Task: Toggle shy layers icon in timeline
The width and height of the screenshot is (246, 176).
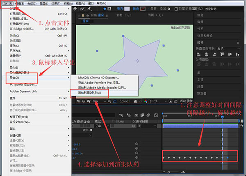Action: 136,115
